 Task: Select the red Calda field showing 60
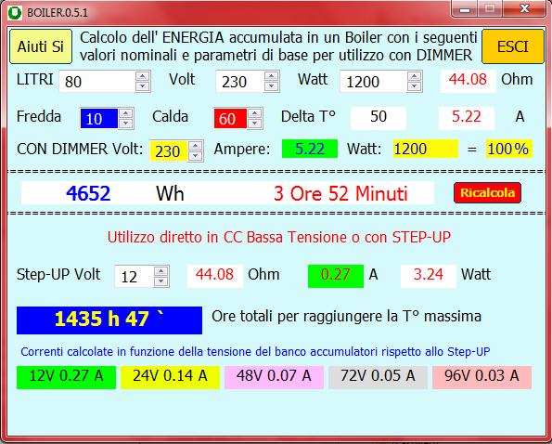tap(230, 118)
